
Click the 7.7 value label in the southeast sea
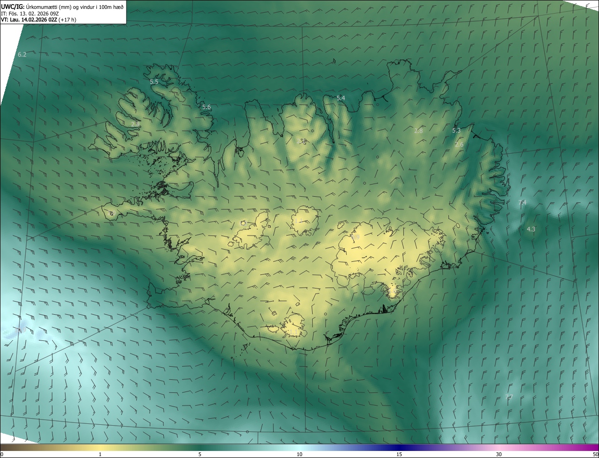(509, 397)
